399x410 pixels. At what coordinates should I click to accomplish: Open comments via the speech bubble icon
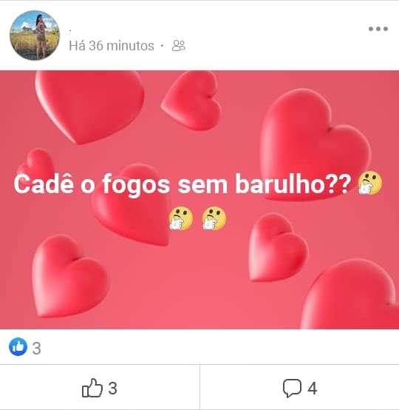click(292, 389)
